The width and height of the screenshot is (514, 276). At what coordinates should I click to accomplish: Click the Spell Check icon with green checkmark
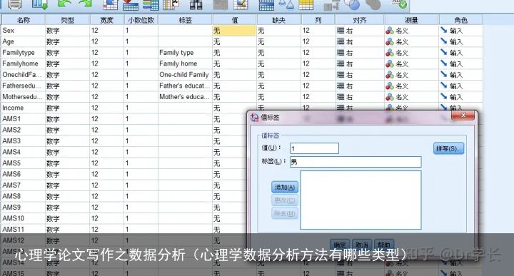pyautogui.click(x=400, y=4)
